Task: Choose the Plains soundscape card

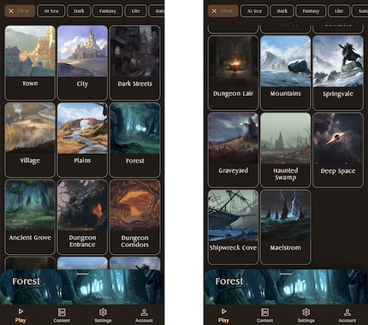Action: 82,139
